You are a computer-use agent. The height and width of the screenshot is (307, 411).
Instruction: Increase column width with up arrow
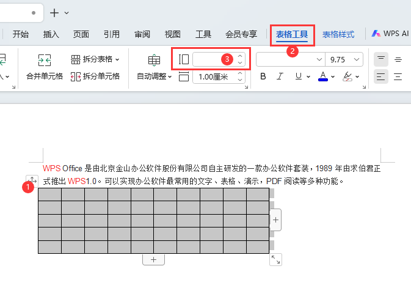coord(240,56)
